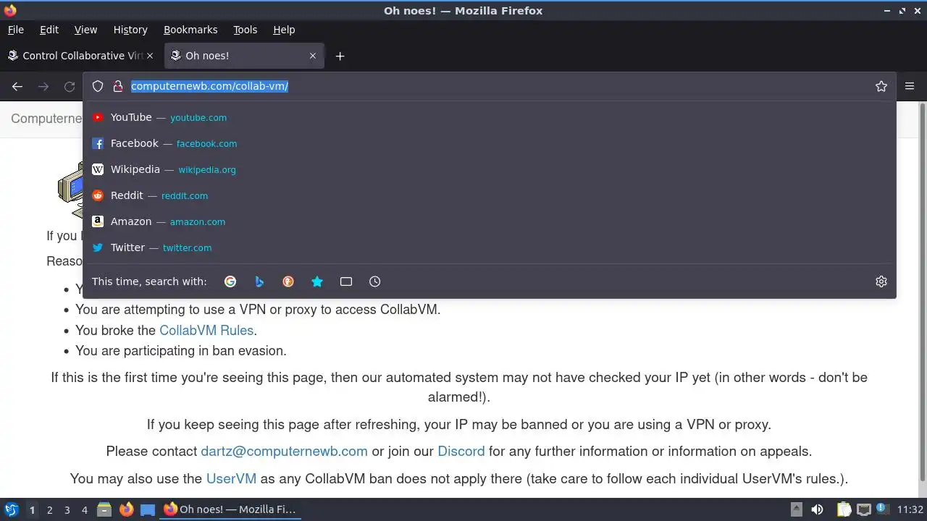Select the Reddit suggestion

490,195
